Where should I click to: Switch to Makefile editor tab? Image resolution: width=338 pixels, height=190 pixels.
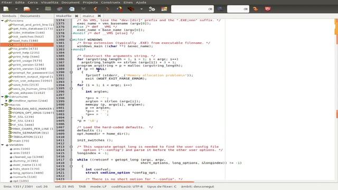(x=63, y=16)
